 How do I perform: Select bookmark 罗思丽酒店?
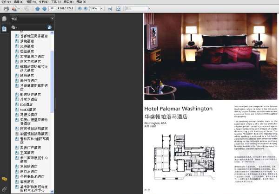point(29,167)
